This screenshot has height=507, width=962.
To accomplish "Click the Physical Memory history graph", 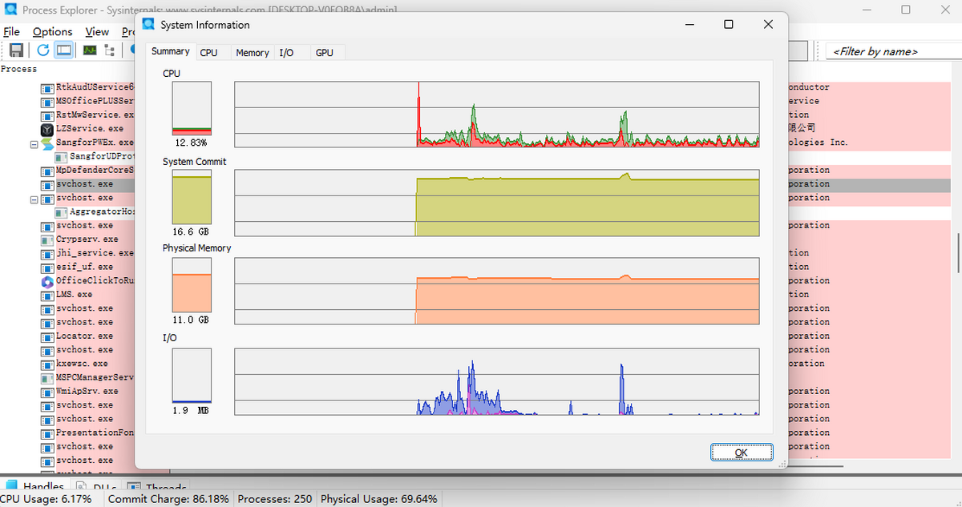I will [x=497, y=292].
